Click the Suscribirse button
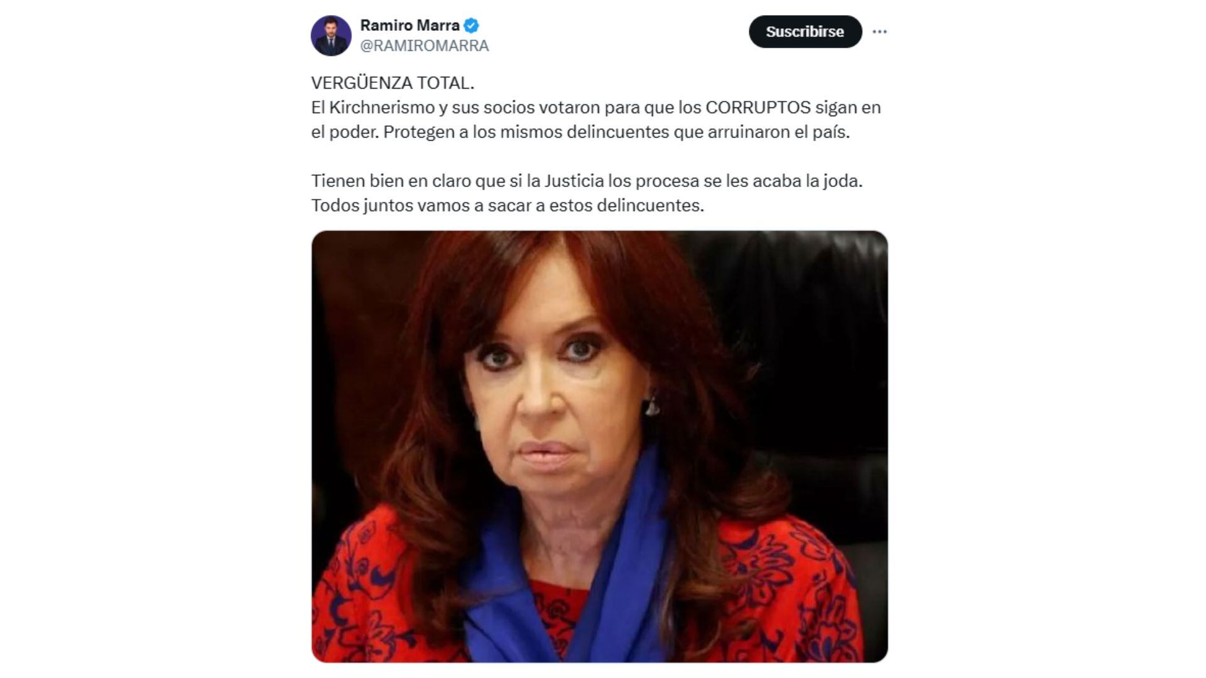1206x678 pixels. click(805, 31)
